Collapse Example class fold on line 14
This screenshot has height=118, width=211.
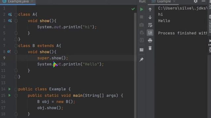(x=16, y=89)
